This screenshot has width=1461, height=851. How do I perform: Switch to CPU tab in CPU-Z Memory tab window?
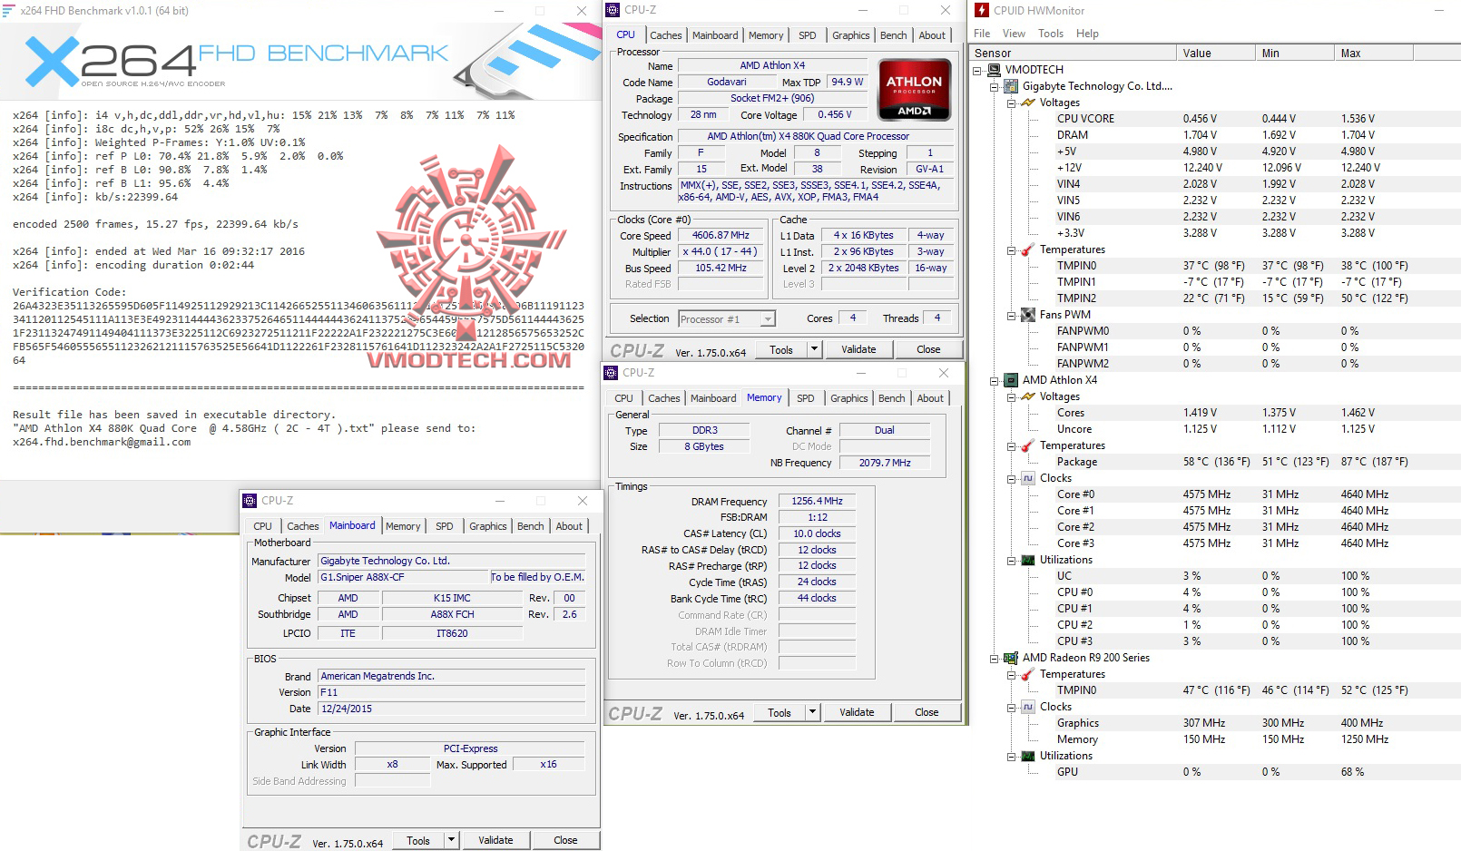pos(623,398)
